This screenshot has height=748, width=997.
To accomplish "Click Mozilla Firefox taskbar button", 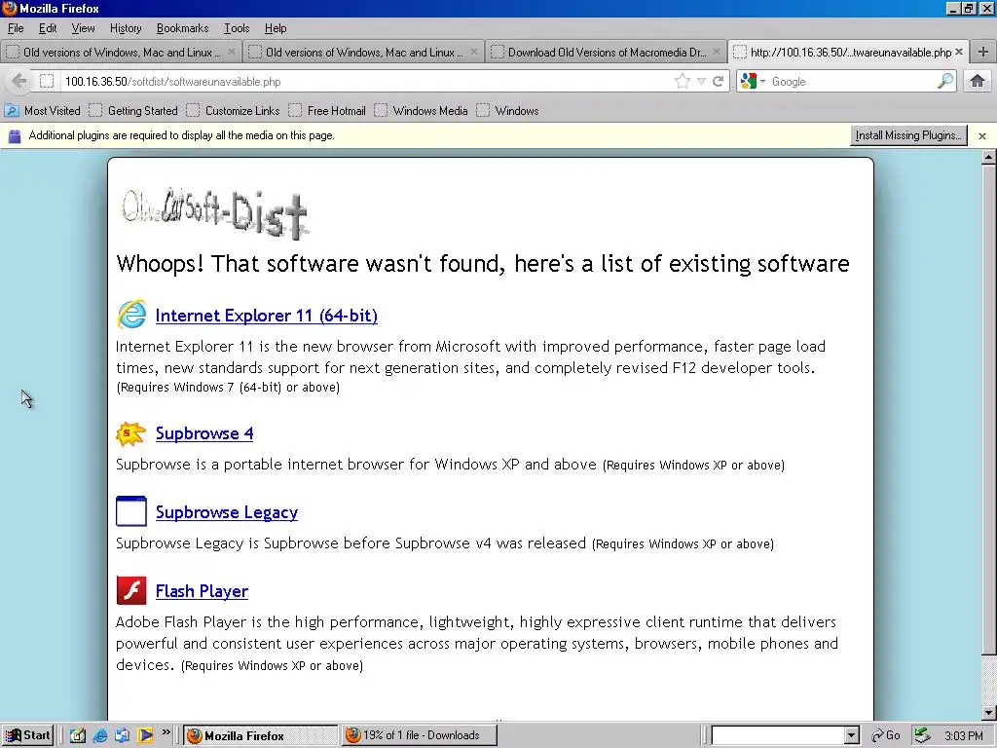I will 260,736.
